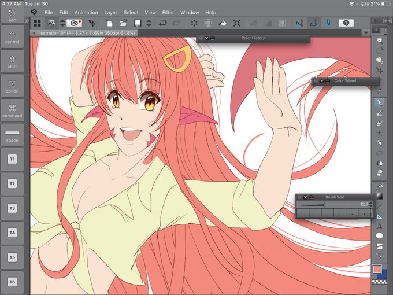393x295 pixels.
Task: Minimize the Brush Size palette
Action: pyautogui.click(x=311, y=197)
